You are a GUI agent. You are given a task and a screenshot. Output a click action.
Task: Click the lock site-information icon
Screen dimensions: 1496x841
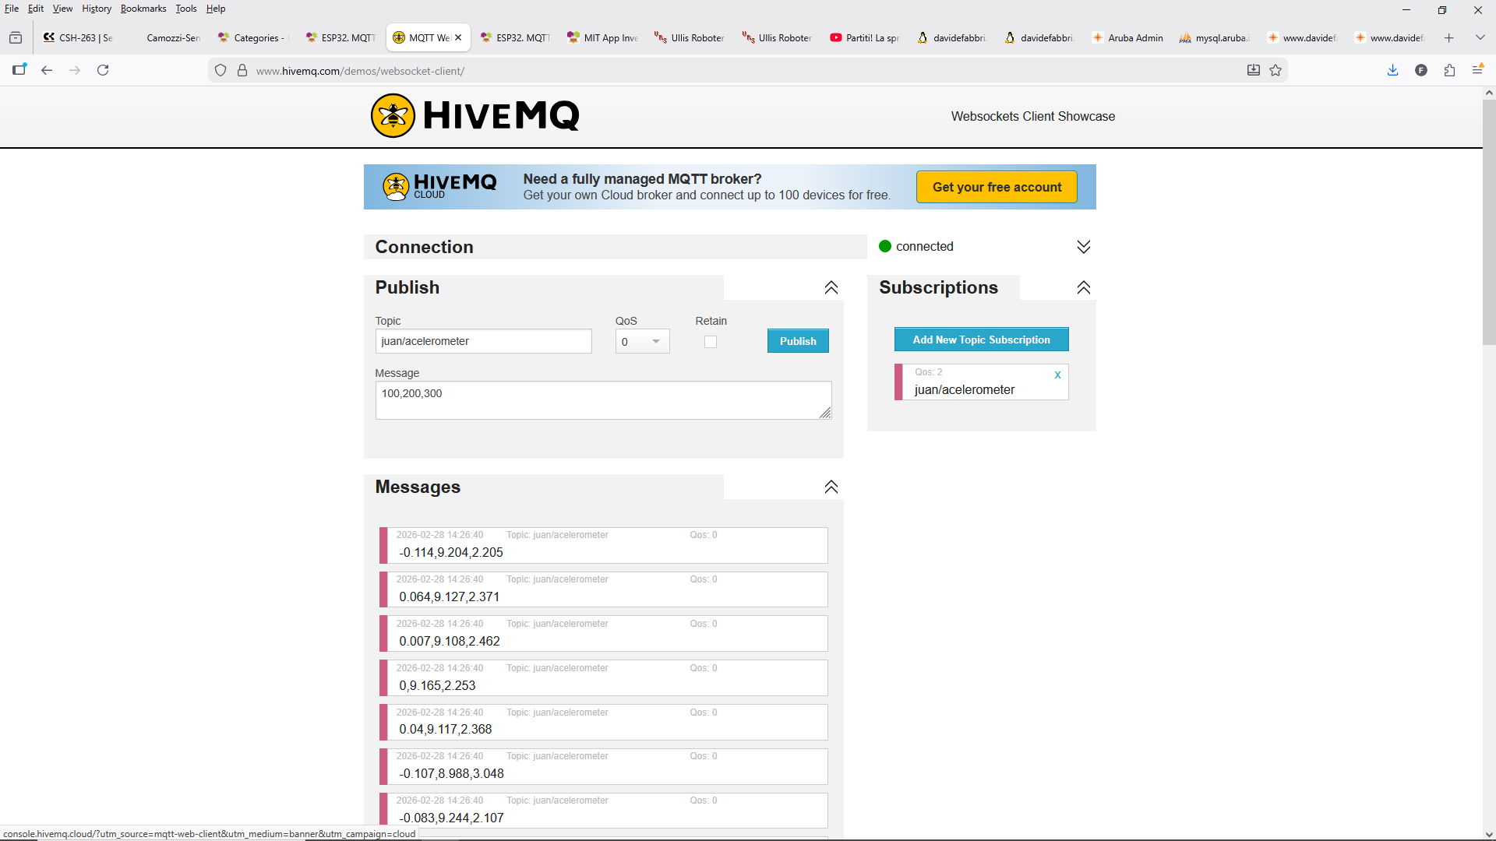coord(242,71)
